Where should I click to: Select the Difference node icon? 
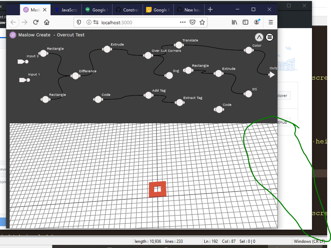click(x=75, y=76)
